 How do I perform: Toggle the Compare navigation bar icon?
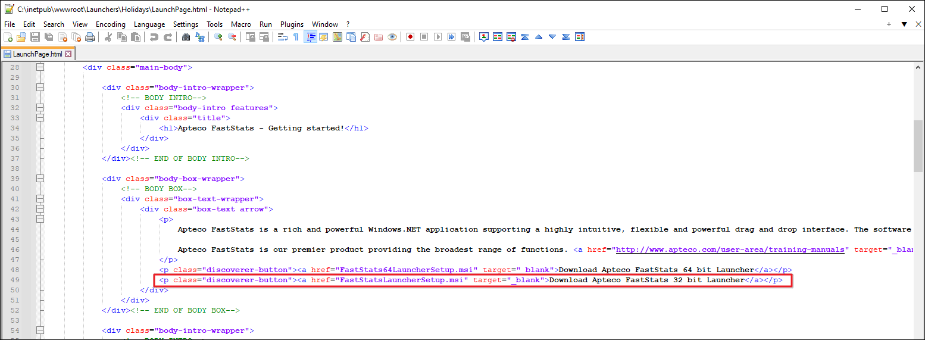[580, 37]
